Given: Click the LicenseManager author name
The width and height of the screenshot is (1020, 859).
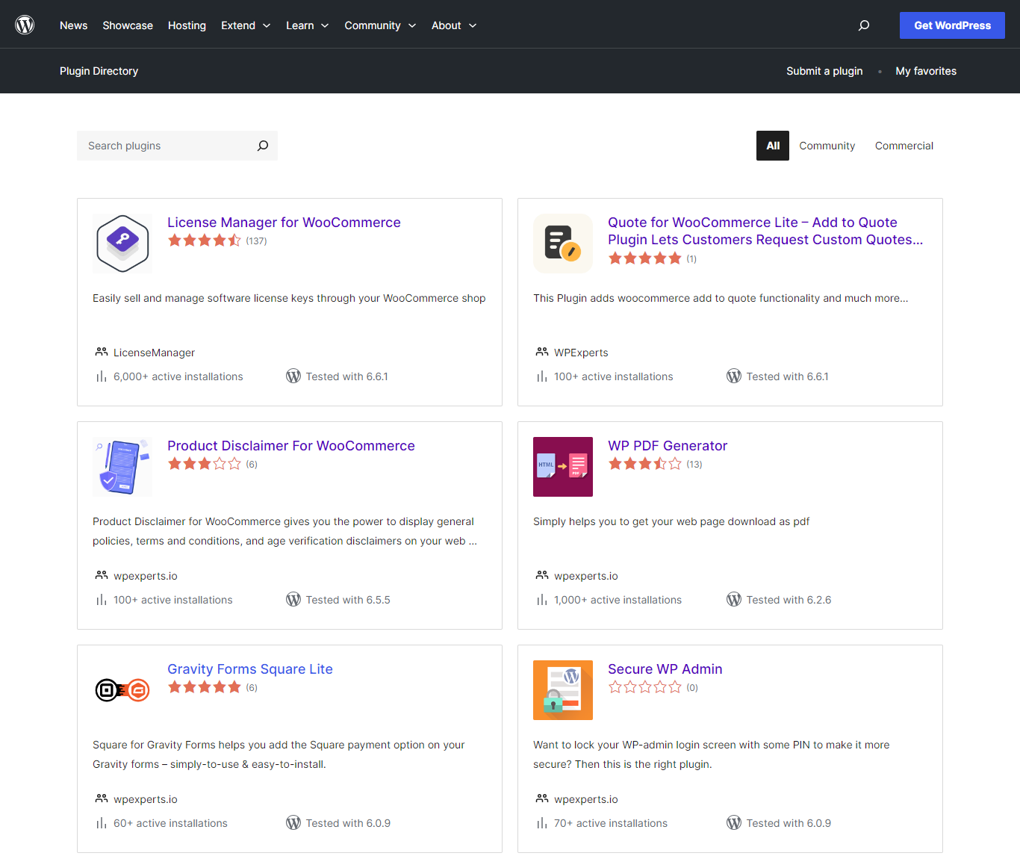Looking at the screenshot, I should click(154, 353).
